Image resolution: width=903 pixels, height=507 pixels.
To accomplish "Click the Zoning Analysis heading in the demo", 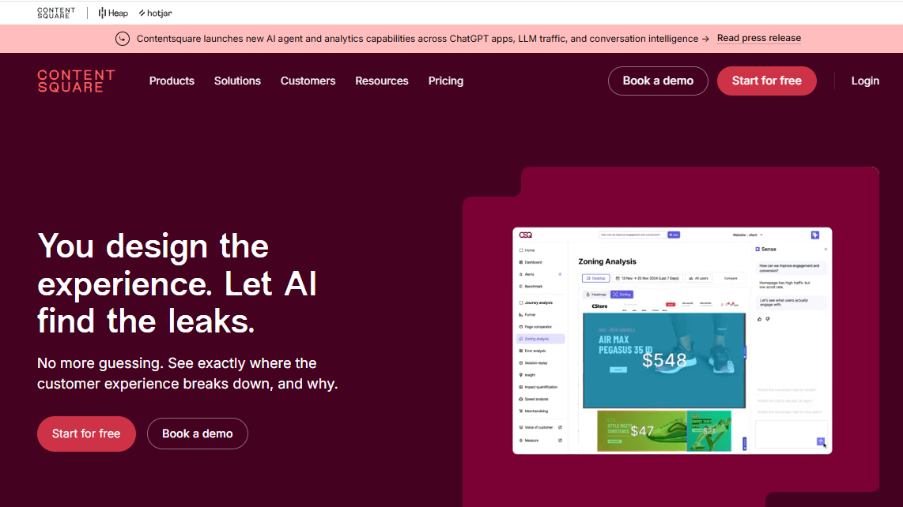I will click(x=607, y=261).
